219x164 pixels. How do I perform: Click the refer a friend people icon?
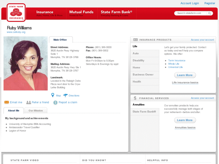[29, 102]
